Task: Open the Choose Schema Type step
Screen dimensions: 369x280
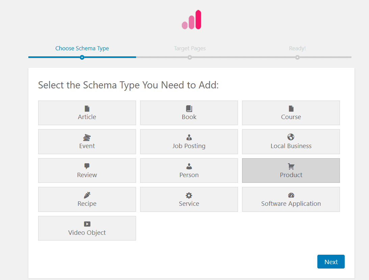Action: click(x=82, y=48)
